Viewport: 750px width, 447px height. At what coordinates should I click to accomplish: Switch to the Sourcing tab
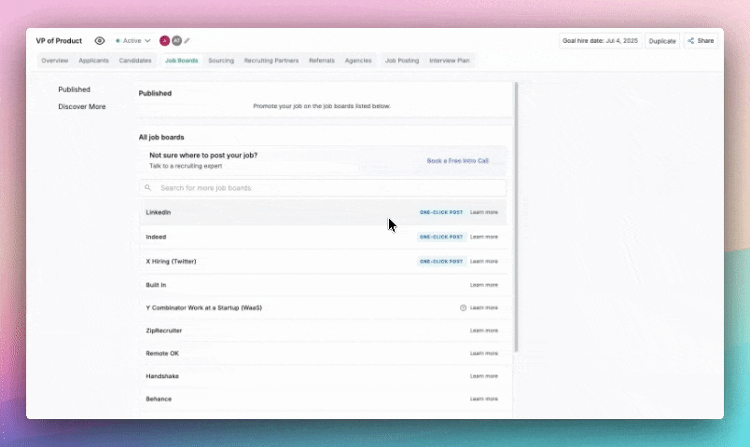pos(221,61)
